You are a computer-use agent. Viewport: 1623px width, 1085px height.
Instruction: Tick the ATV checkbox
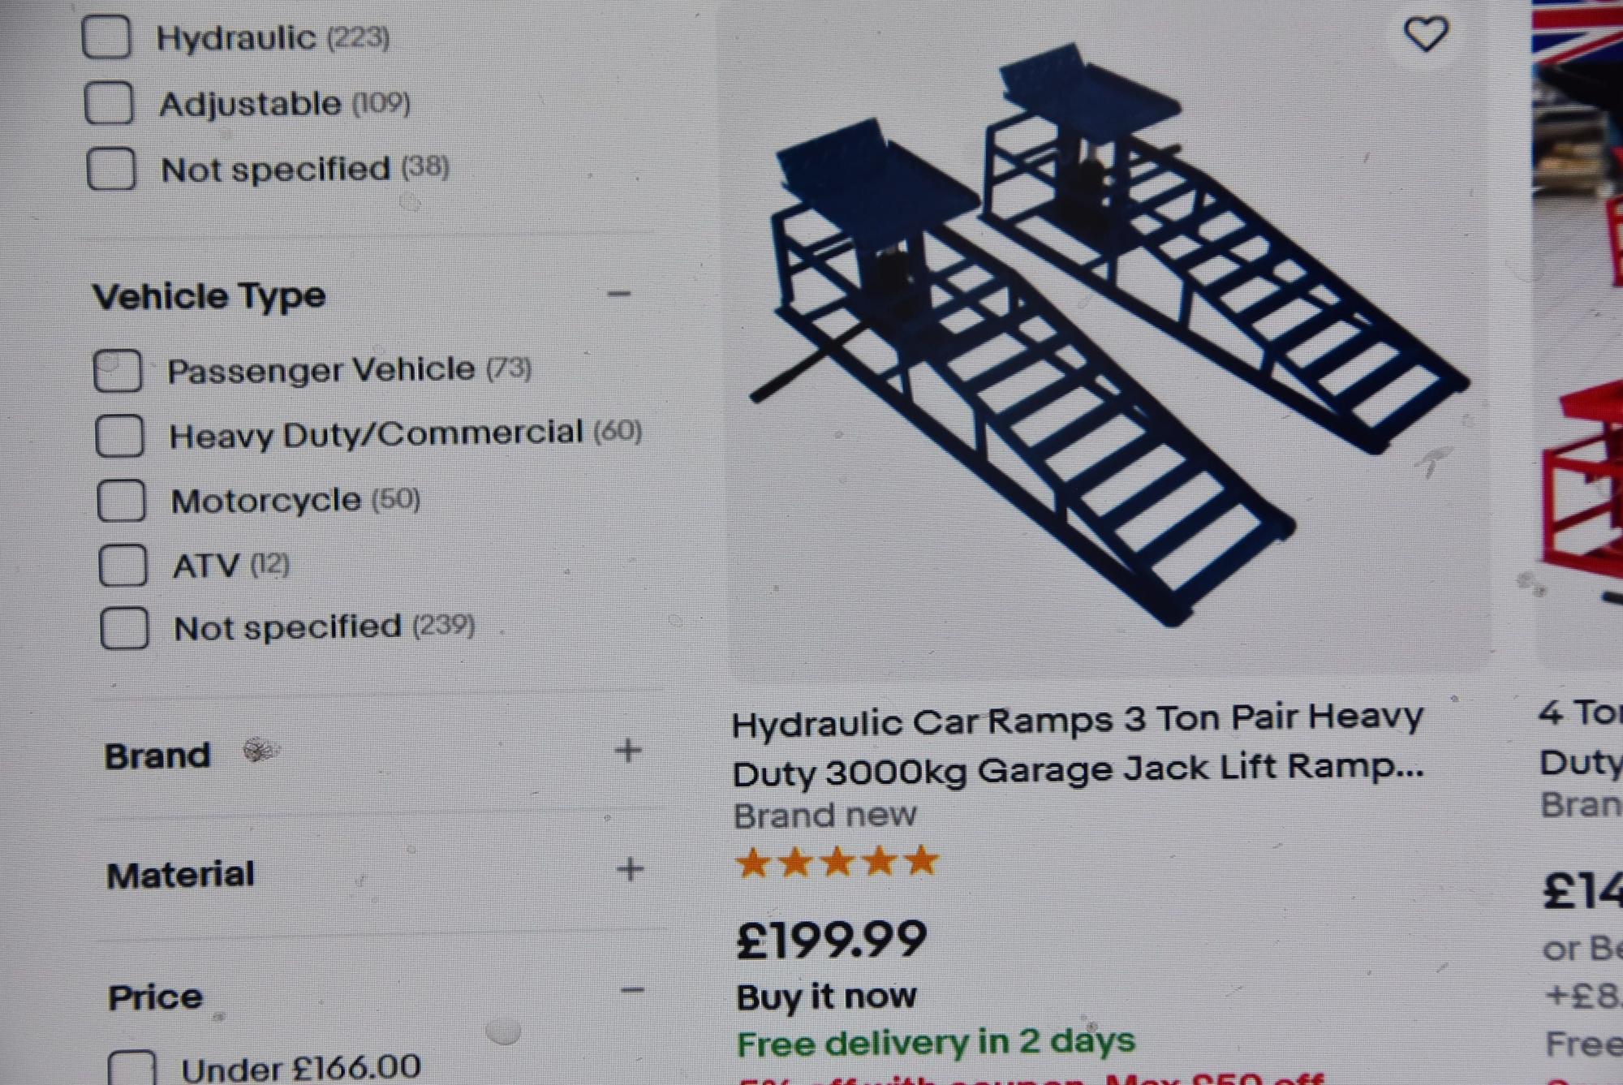(123, 565)
